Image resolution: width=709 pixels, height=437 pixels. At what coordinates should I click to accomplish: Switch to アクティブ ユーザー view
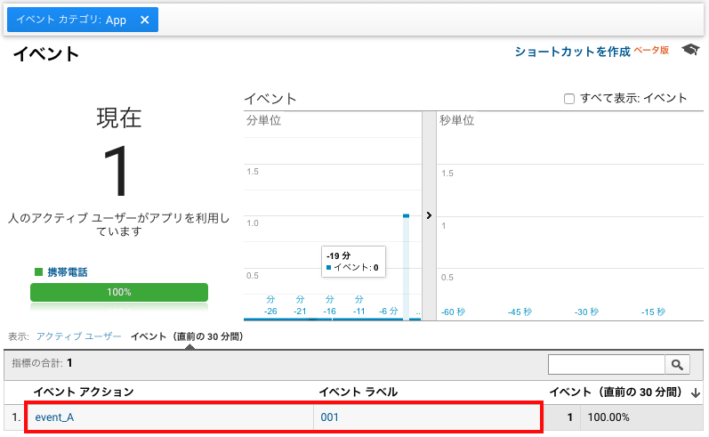point(78,336)
